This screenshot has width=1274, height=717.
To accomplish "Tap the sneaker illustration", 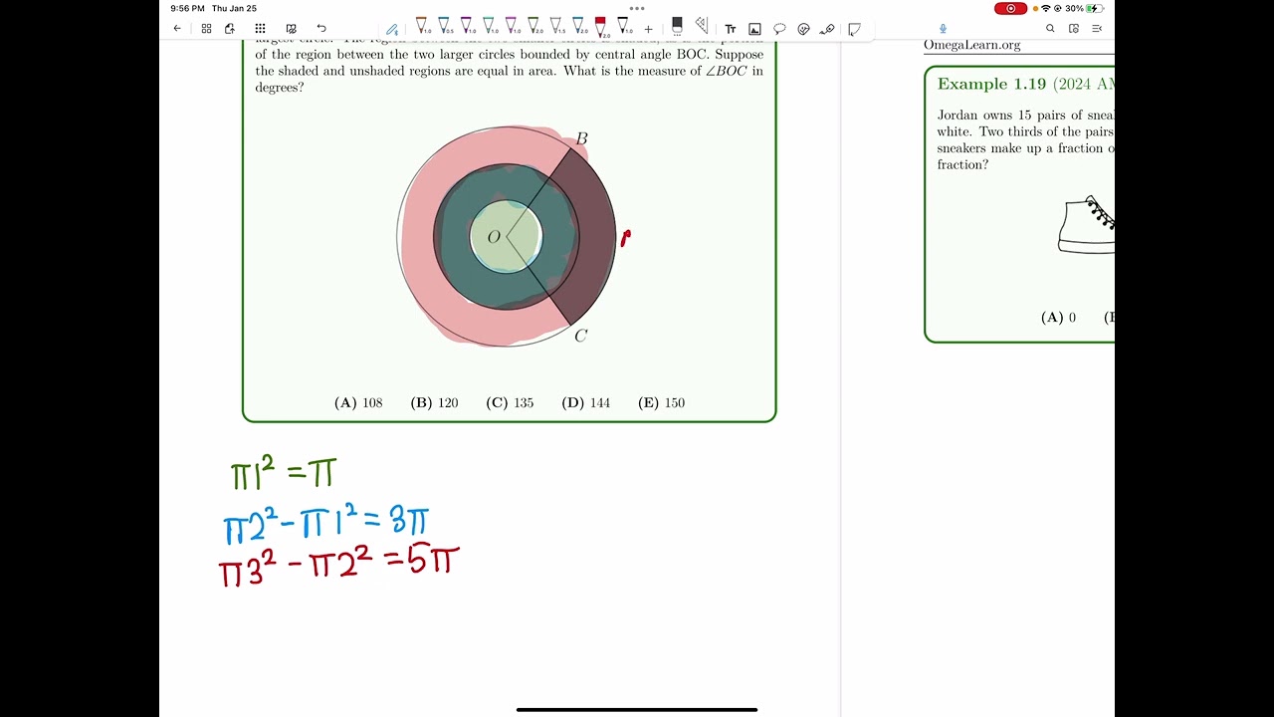I will (x=1086, y=225).
